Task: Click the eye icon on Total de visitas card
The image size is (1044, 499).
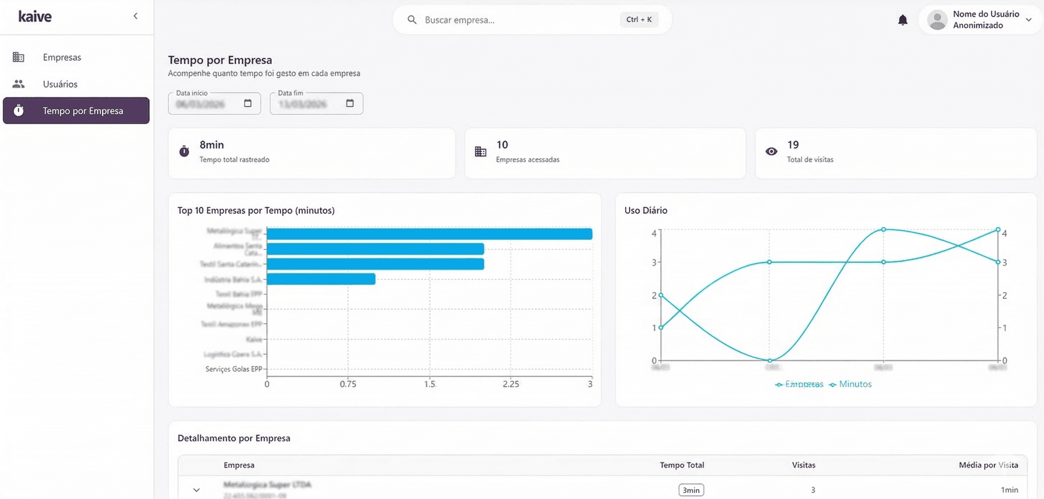Action: (x=771, y=151)
